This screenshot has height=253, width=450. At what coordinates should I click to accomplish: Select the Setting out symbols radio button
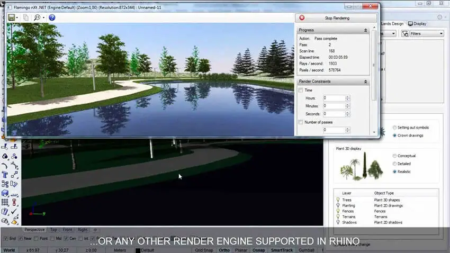click(394, 128)
